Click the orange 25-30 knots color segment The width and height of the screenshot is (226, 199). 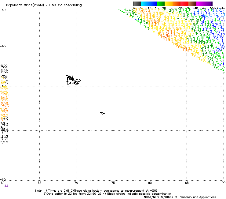pyautogui.click(x=177, y=4)
